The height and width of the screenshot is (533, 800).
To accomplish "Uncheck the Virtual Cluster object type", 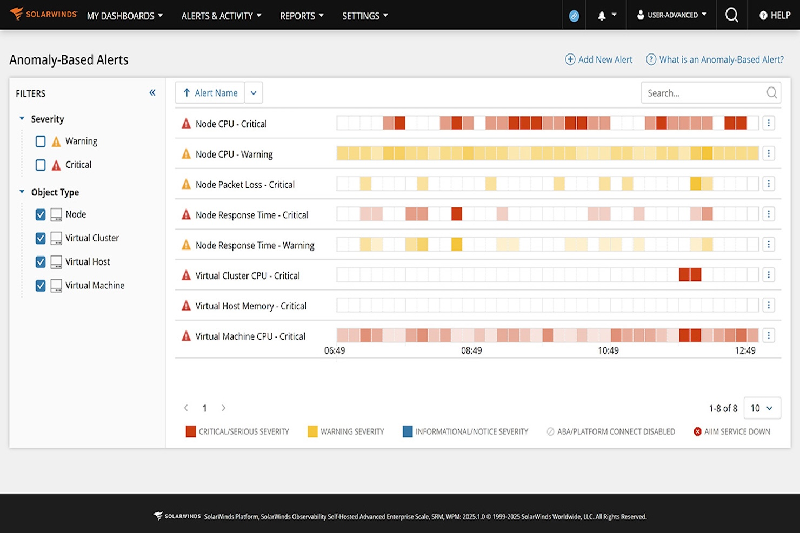I will point(41,238).
